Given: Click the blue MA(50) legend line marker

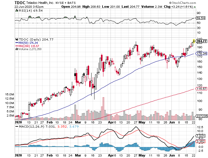Looking at the screenshot, I should [17, 43].
